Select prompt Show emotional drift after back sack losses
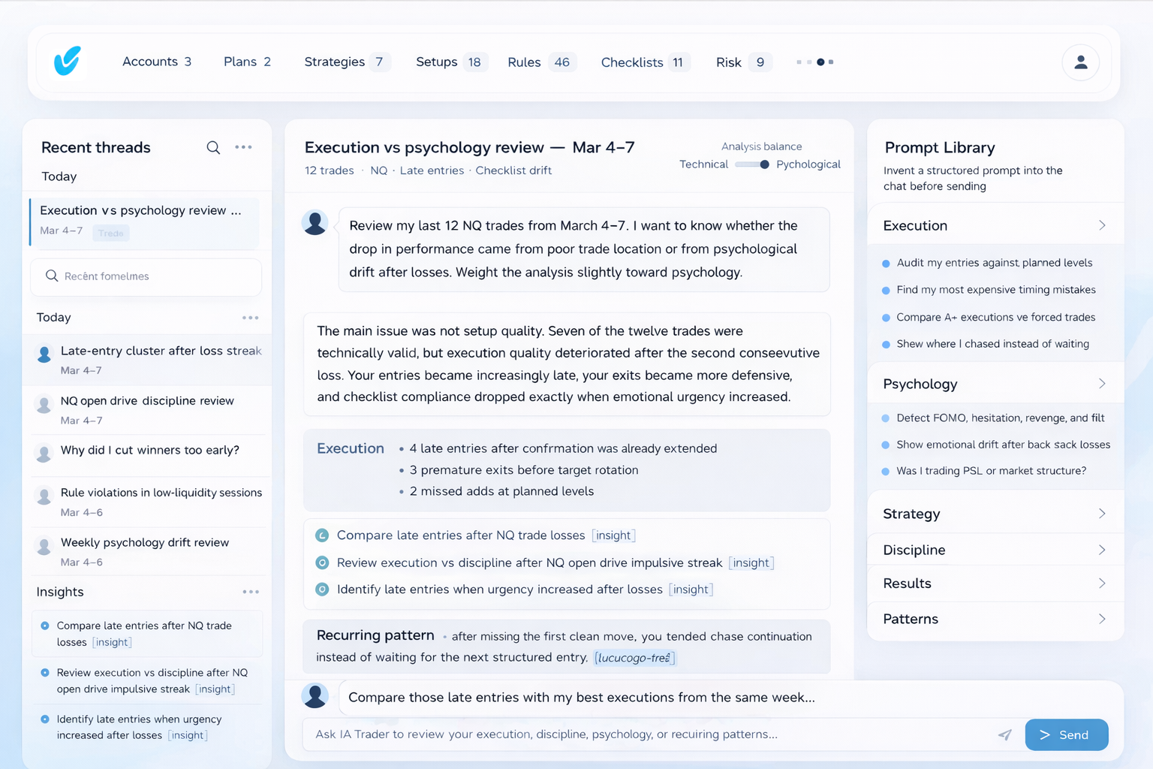Viewport: 1153px width, 769px height. click(1003, 445)
